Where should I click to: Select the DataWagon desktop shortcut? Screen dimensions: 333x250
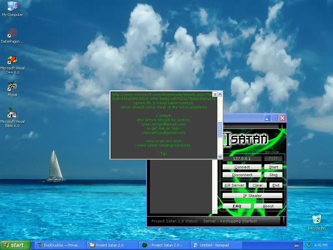click(12, 35)
